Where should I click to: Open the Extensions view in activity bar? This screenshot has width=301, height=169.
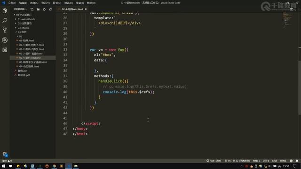tap(5, 50)
